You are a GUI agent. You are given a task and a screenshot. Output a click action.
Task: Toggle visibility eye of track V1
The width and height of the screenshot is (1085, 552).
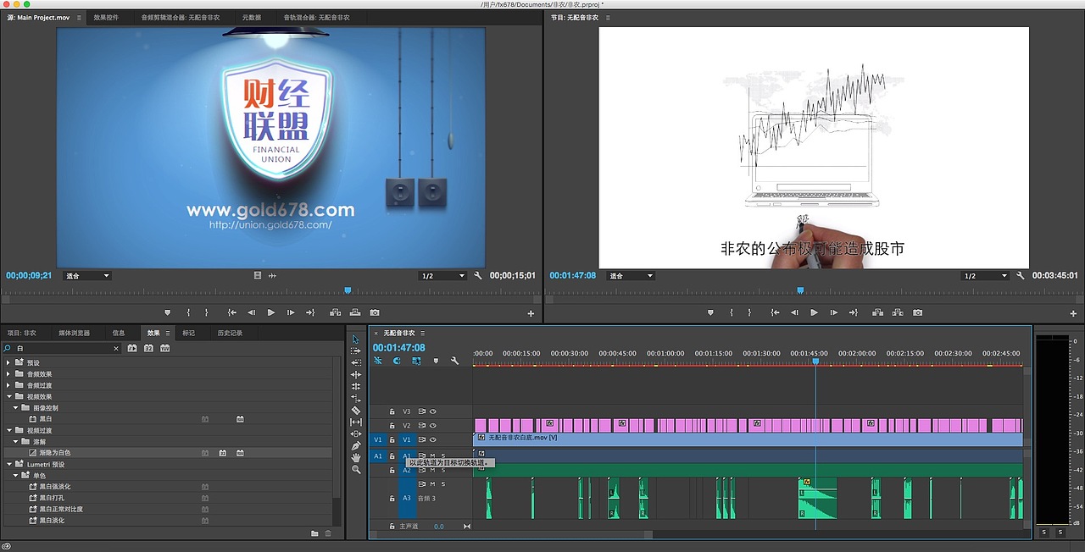click(432, 439)
